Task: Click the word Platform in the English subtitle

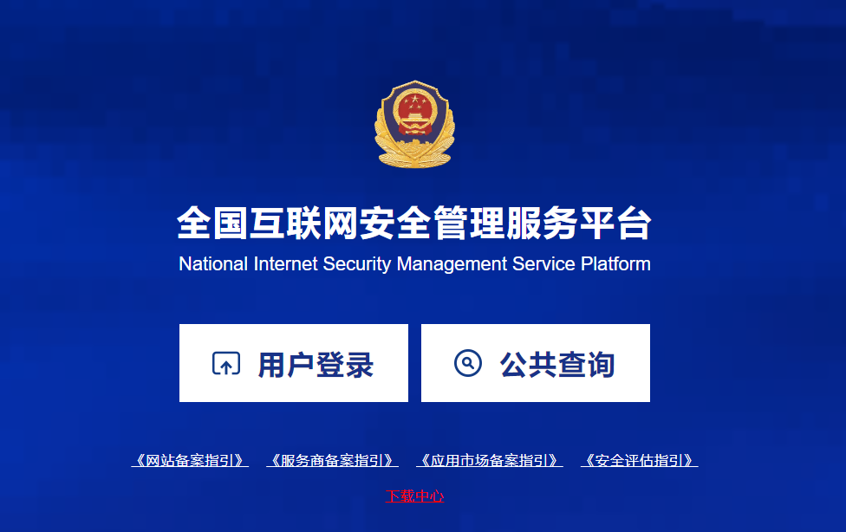Action: coord(615,264)
